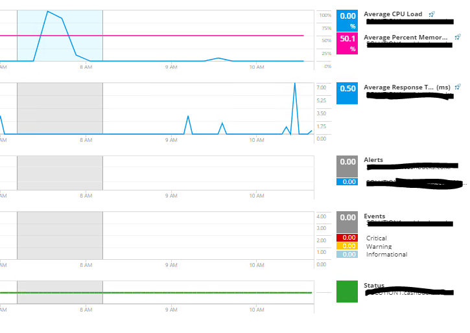
Task: Click the Alerts legend title
Action: [x=373, y=160]
